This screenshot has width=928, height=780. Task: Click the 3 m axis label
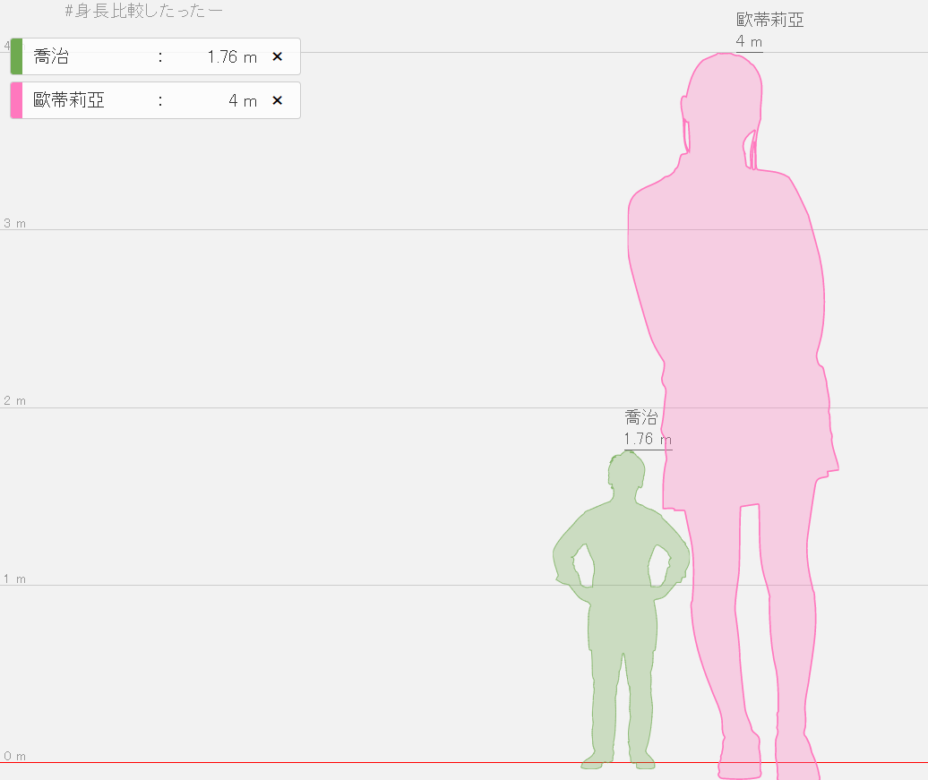click(x=15, y=223)
